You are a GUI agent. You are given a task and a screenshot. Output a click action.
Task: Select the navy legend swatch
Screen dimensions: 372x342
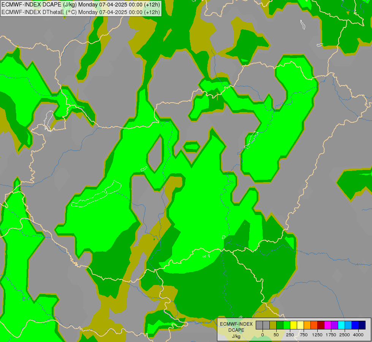(362, 325)
